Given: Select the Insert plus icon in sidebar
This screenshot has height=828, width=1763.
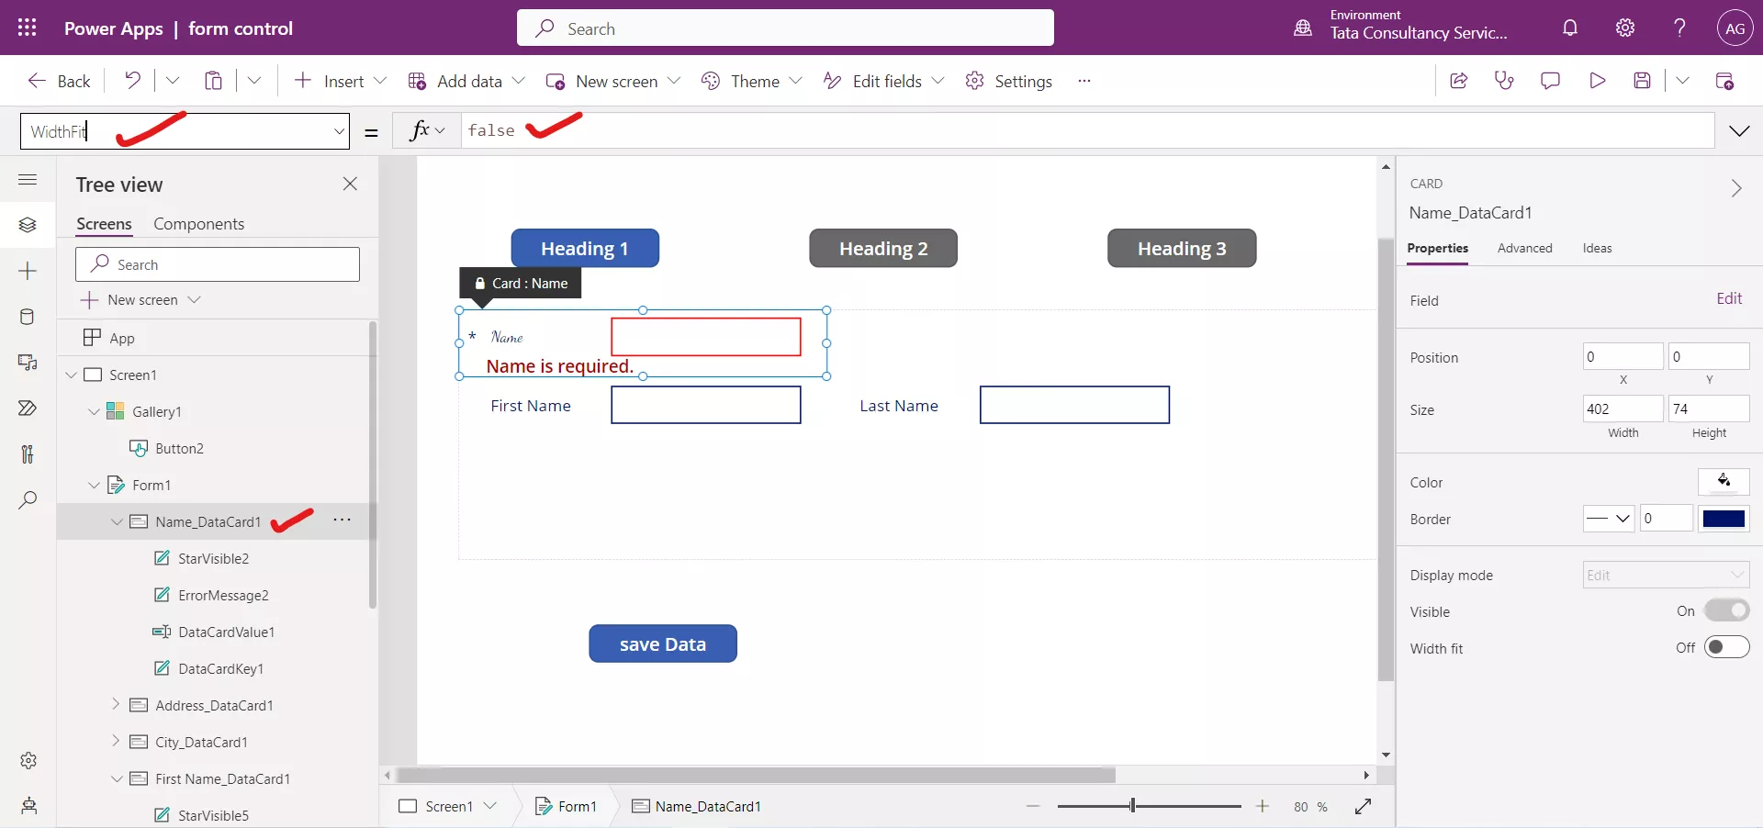Looking at the screenshot, I should point(28,272).
